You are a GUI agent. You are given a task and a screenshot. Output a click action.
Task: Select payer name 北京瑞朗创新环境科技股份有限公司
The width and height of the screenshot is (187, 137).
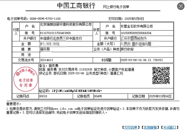[66, 24]
